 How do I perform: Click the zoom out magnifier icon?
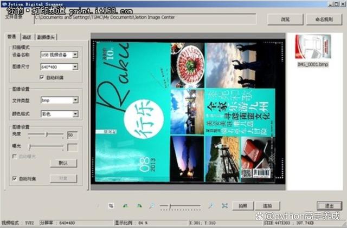tap(152, 206)
